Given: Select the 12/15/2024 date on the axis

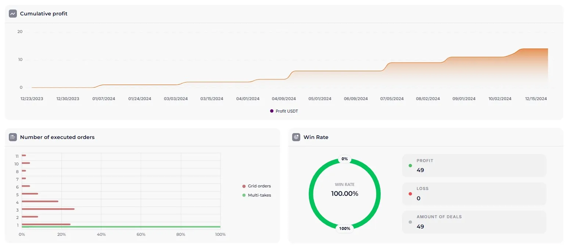Looking at the screenshot, I should [x=536, y=99].
